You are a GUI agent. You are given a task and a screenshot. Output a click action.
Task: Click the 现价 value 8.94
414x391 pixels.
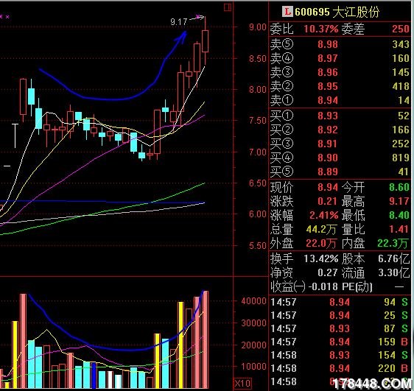click(x=328, y=187)
